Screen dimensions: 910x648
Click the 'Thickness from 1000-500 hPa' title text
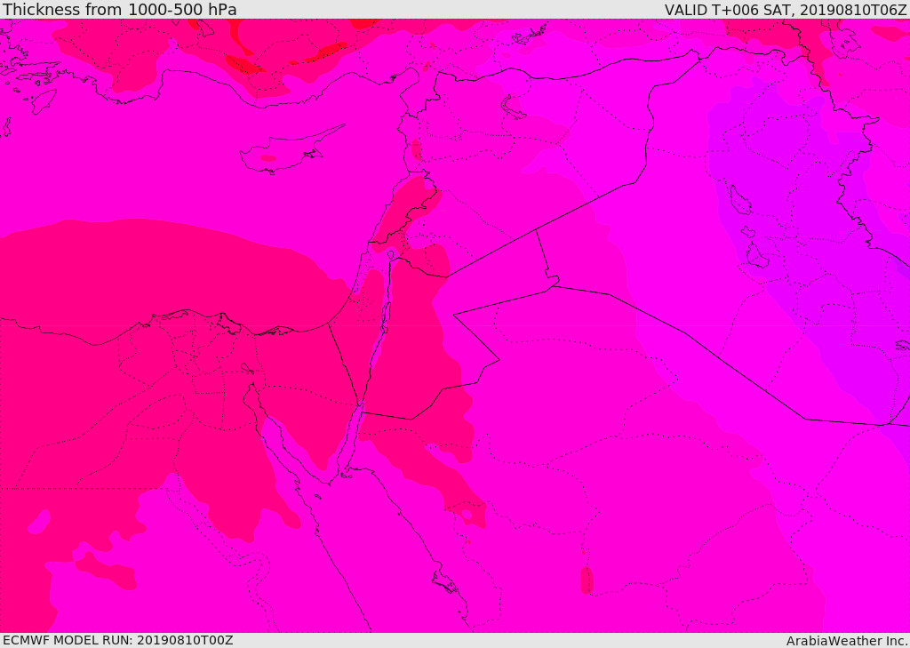point(120,9)
